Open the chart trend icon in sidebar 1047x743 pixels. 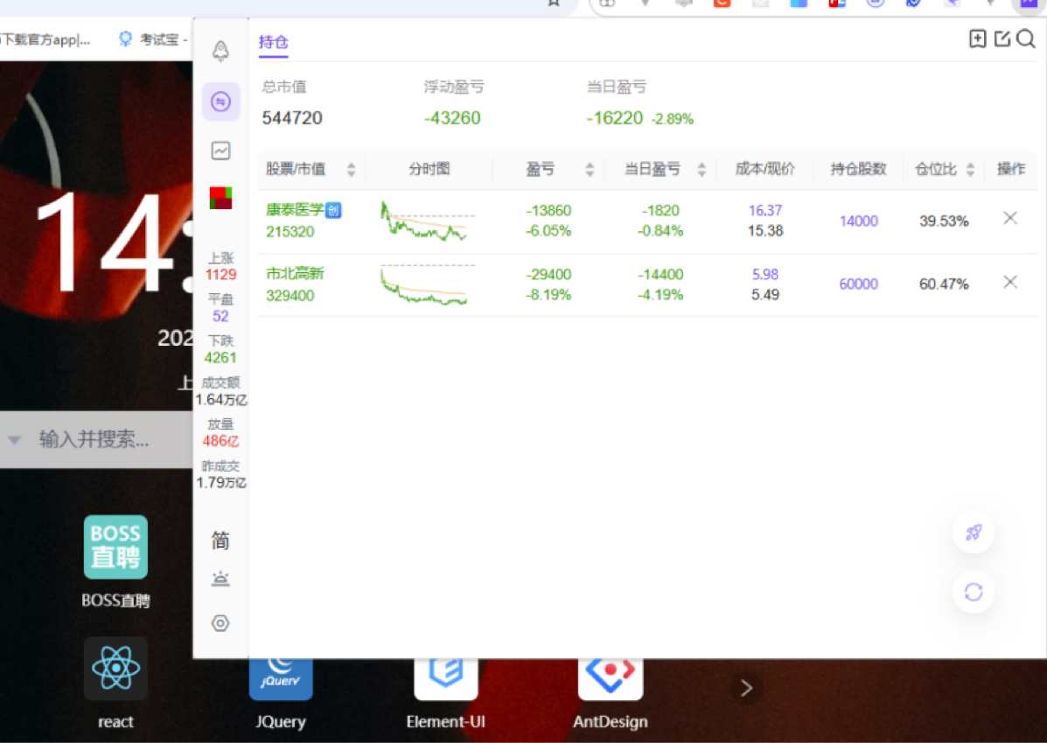[x=221, y=151]
